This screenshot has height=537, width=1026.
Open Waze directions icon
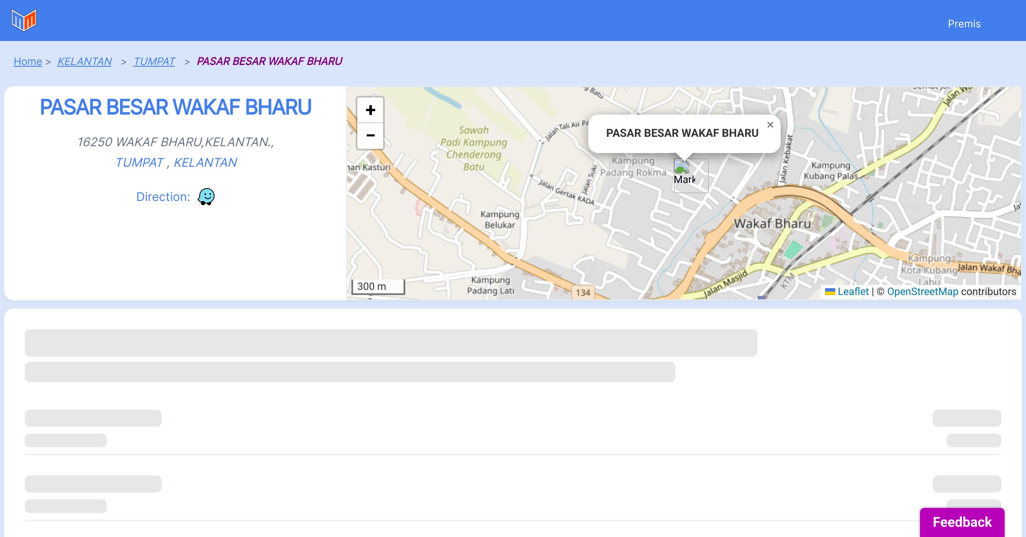(x=206, y=197)
